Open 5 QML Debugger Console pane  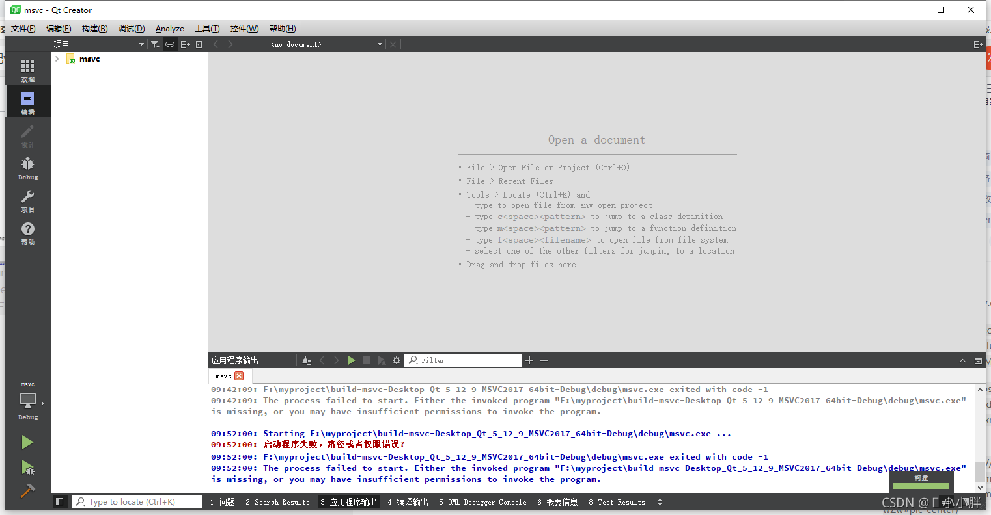click(x=482, y=502)
